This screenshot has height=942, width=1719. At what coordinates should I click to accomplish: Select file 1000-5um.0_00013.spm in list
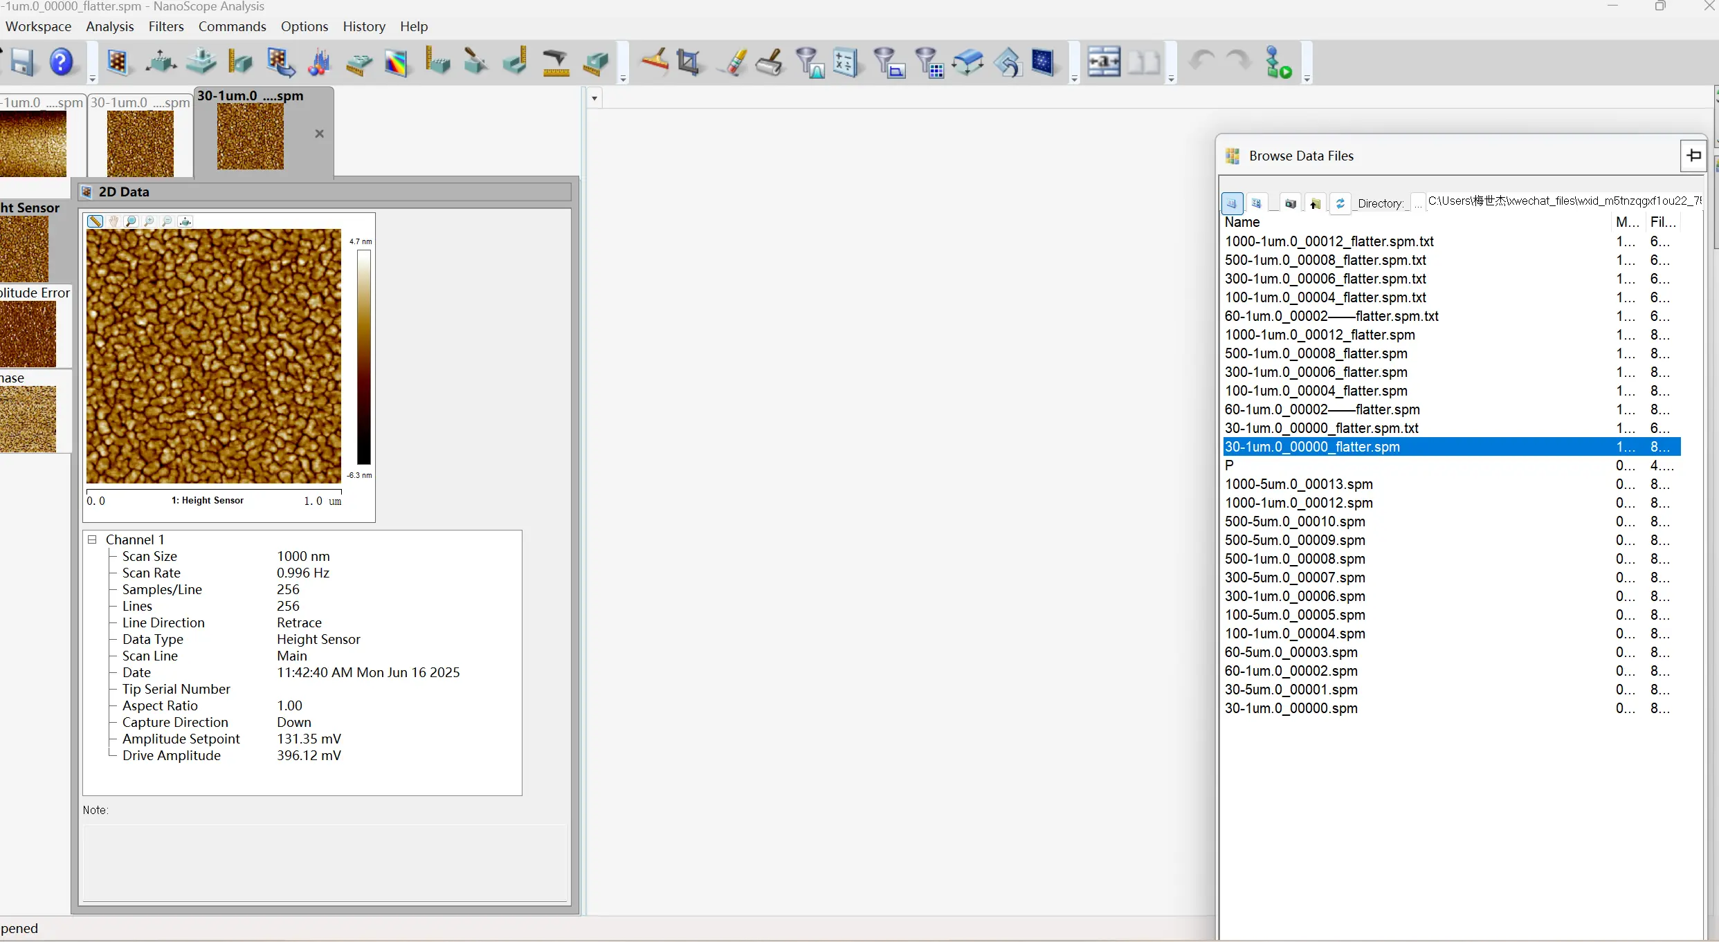coord(1298,484)
